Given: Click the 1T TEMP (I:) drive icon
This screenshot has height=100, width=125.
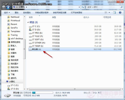Looking at the screenshot, I should [x=30, y=46].
